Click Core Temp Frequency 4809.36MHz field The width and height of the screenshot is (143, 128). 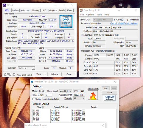tap(115, 35)
